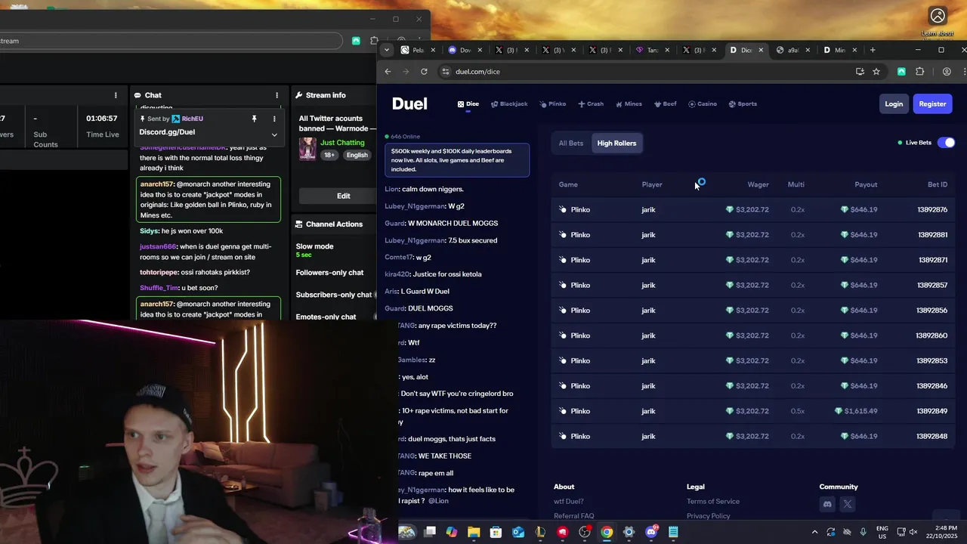Viewport: 967px width, 544px height.
Task: Click the green extension icon in Chrome toolbar
Action: pos(901,72)
